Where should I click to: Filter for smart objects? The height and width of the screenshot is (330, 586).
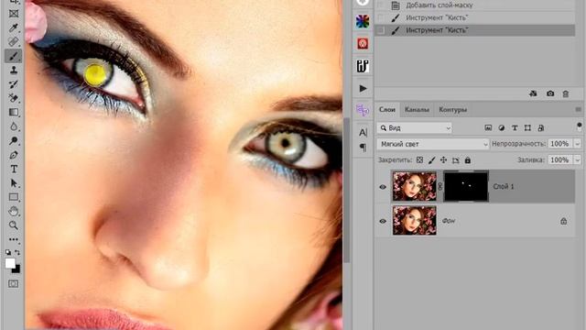541,128
